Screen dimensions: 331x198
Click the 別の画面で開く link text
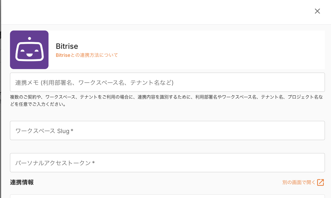click(299, 182)
